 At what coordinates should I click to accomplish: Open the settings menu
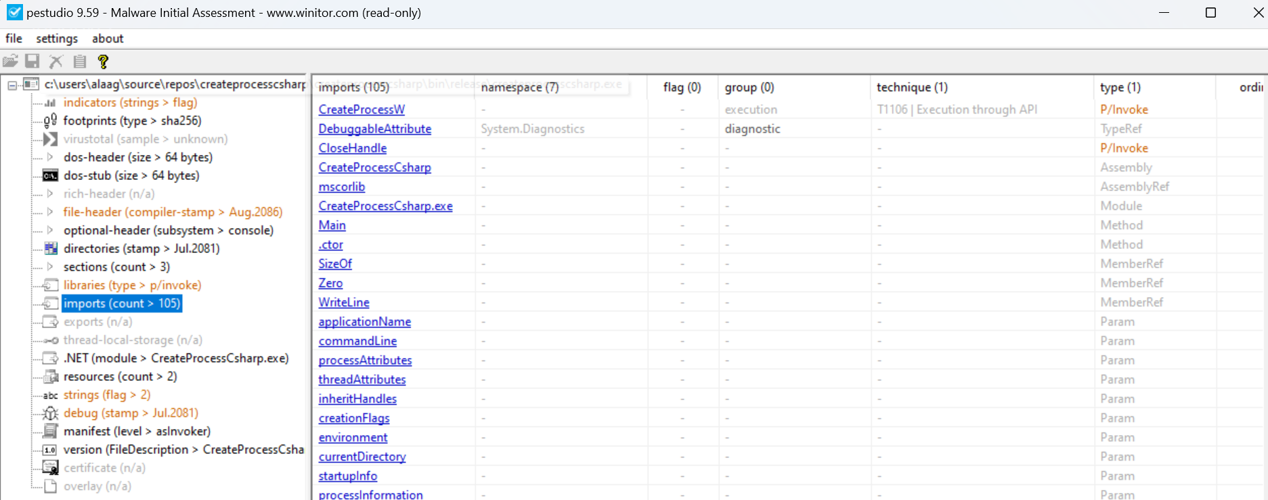57,39
